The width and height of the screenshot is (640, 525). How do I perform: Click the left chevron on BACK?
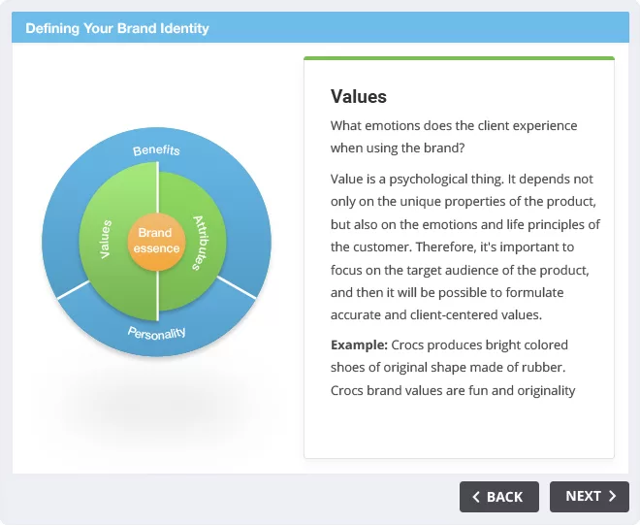tap(476, 497)
